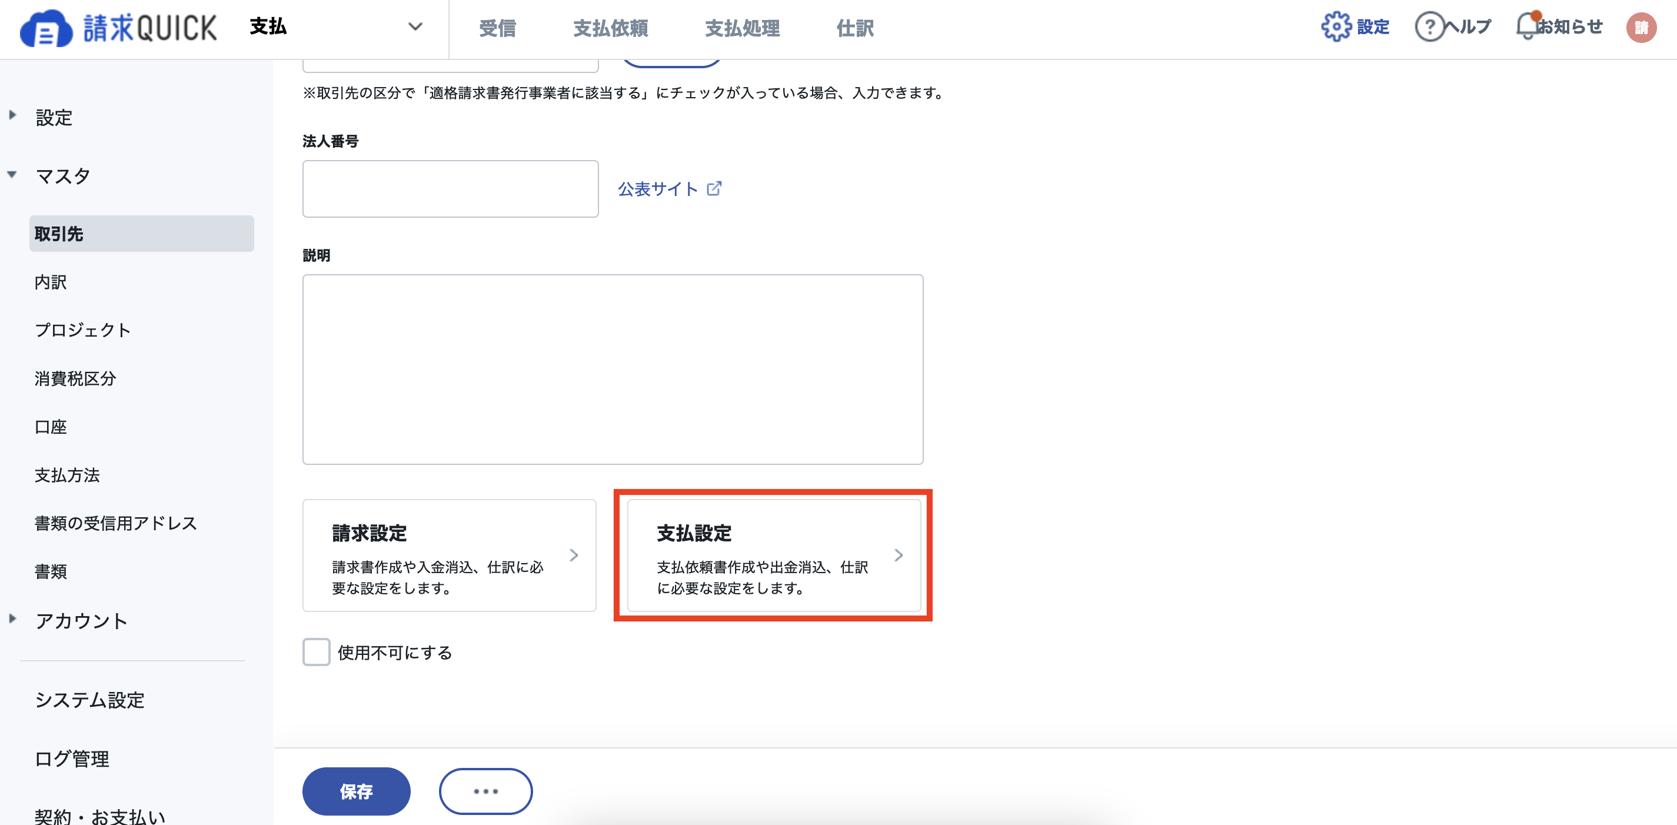Open the 請求設定 card
Screen dimensions: 1677x825
[449, 555]
